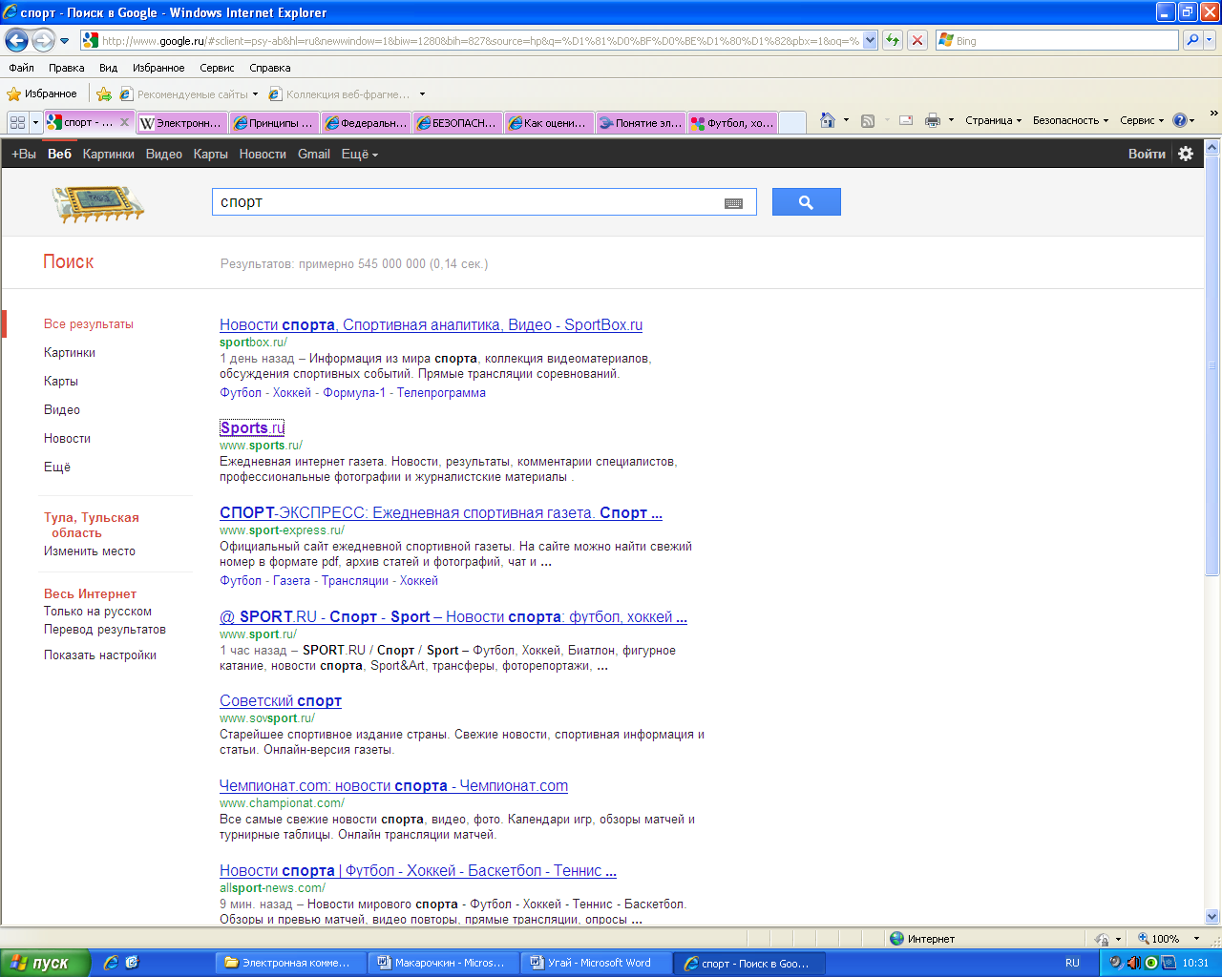Open 'Gmail' link in Google bar
1222x977 pixels.
click(314, 154)
